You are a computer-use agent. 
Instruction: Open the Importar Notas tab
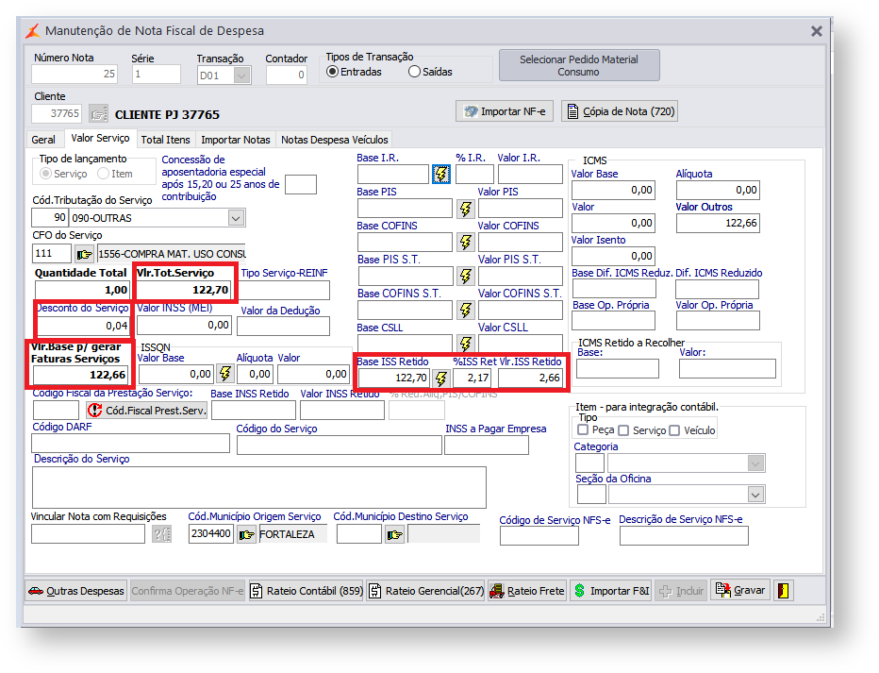click(x=236, y=140)
